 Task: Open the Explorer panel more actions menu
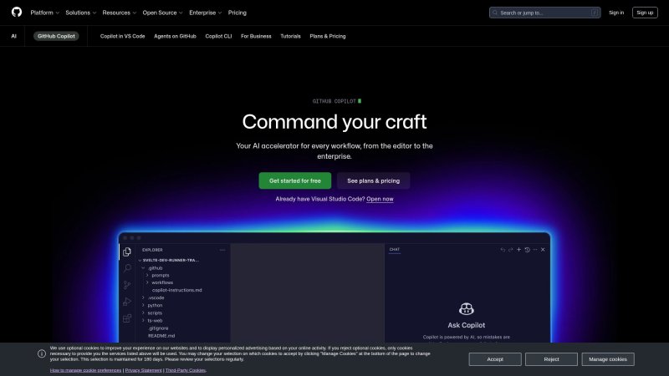[x=222, y=250]
